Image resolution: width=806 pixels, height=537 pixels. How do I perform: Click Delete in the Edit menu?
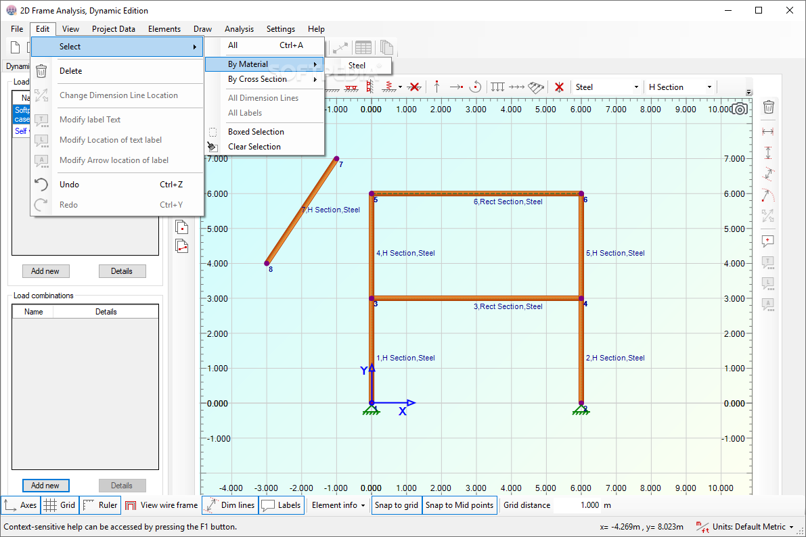pyautogui.click(x=117, y=71)
